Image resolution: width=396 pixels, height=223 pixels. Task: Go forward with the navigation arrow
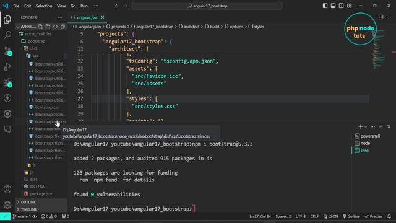pyautogui.click(x=125, y=6)
